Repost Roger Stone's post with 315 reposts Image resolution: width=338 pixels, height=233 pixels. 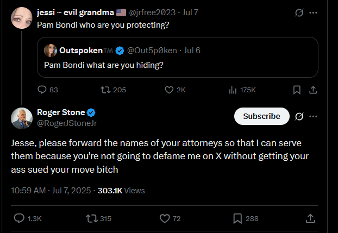(99, 218)
